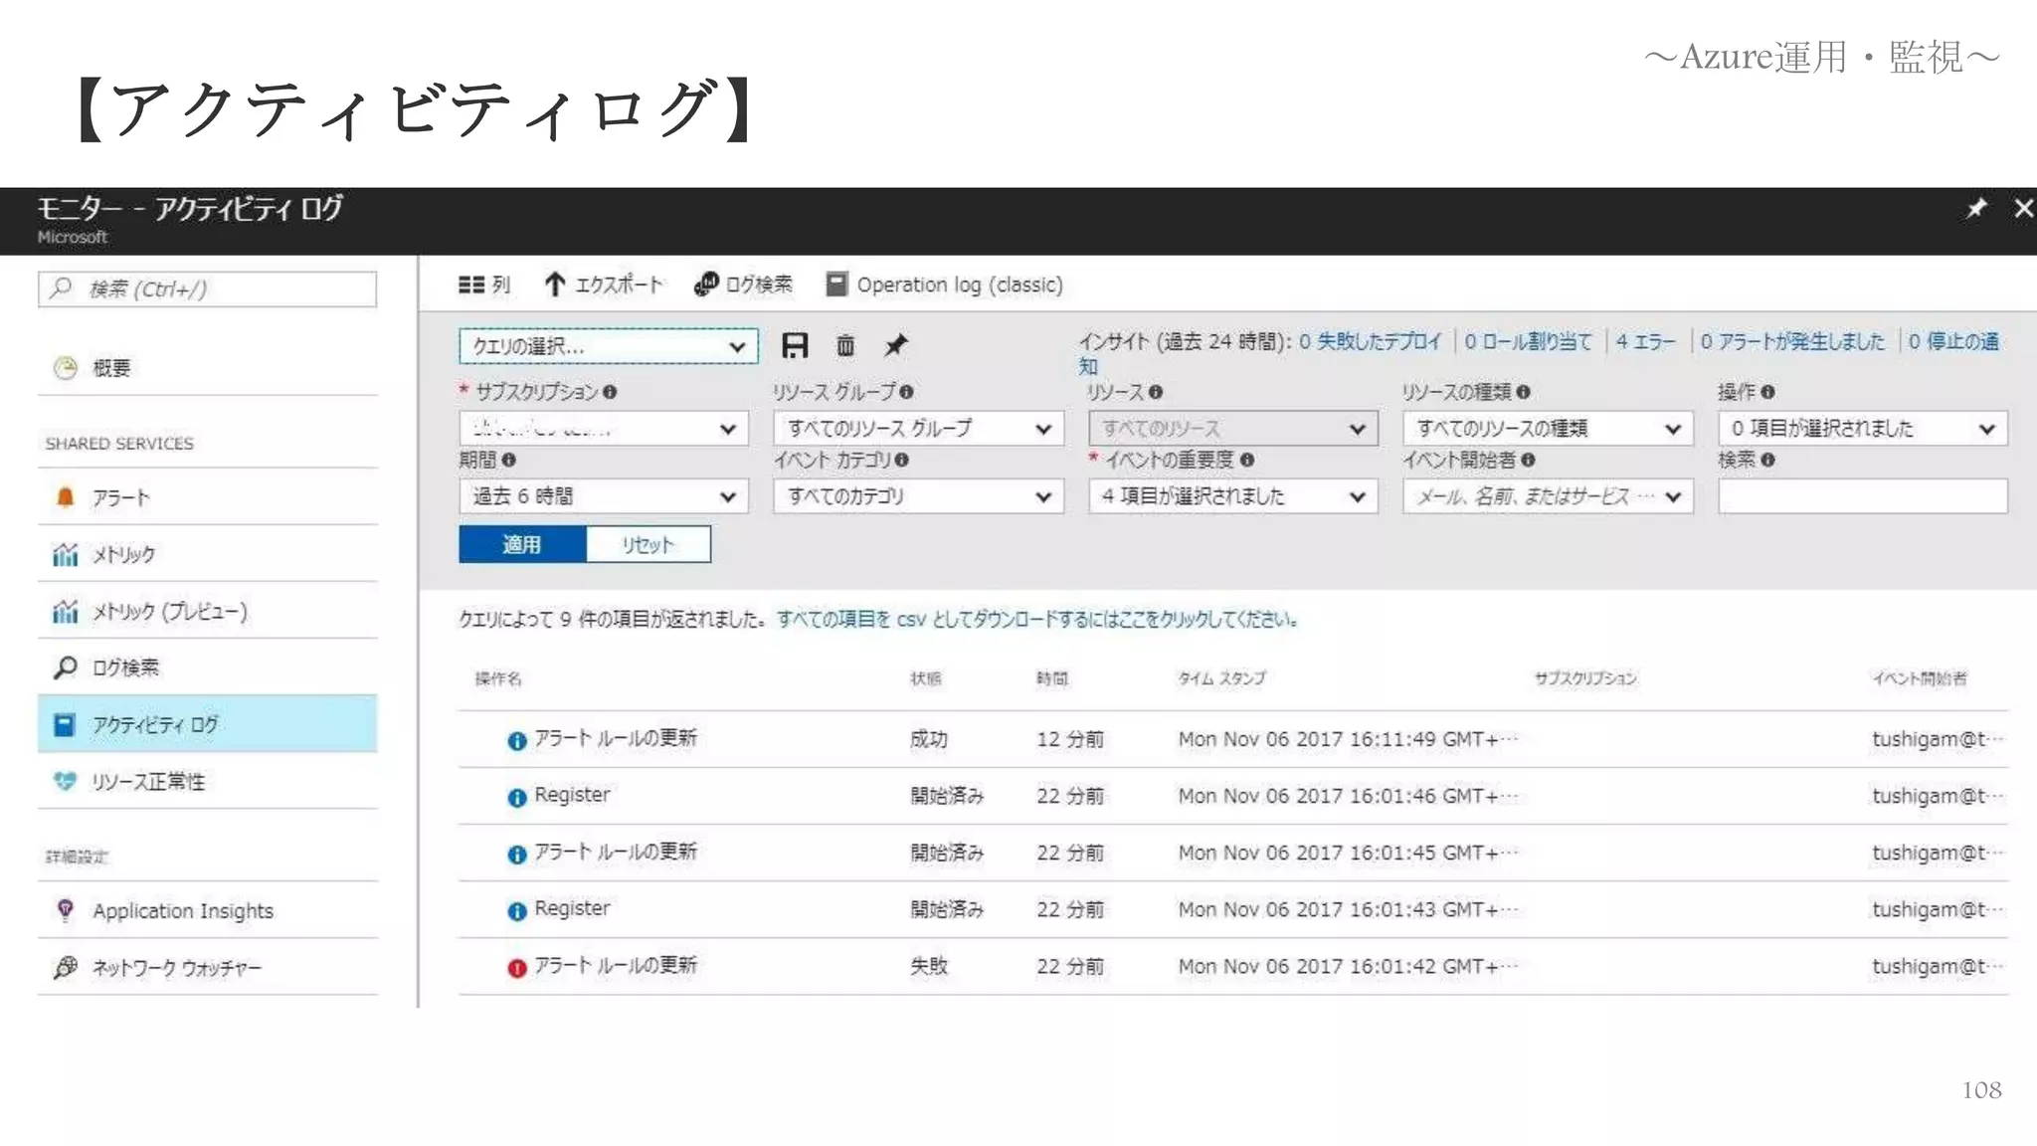Click info icon next to リソース グループ label

[906, 393]
